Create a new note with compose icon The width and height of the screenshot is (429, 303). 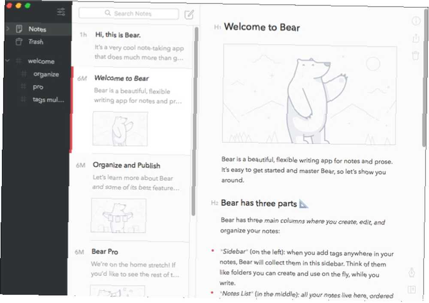[x=189, y=15]
